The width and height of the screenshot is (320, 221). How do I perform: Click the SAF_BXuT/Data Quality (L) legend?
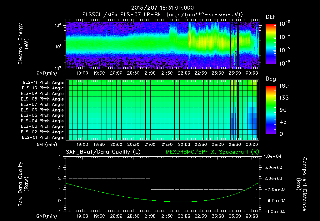tap(103, 152)
